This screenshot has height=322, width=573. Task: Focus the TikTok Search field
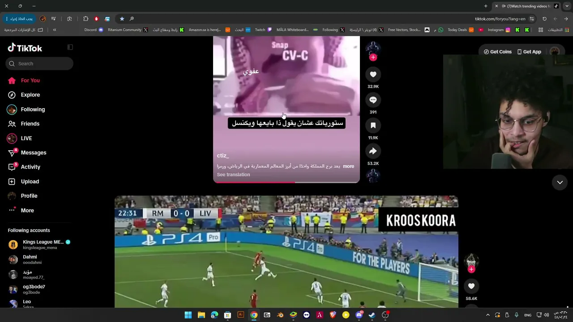pos(39,64)
